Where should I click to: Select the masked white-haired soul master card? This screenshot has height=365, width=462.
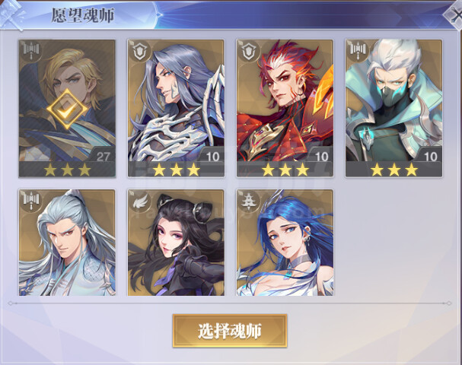(x=394, y=108)
